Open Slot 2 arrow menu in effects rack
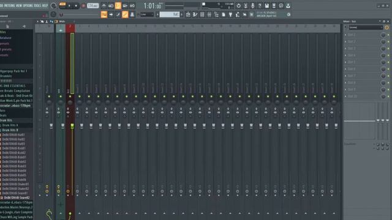The width and height of the screenshot is (392, 220). coord(345,42)
